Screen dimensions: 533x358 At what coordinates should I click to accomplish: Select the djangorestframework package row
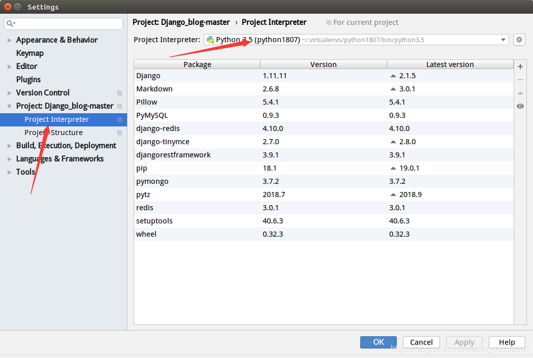tap(324, 155)
